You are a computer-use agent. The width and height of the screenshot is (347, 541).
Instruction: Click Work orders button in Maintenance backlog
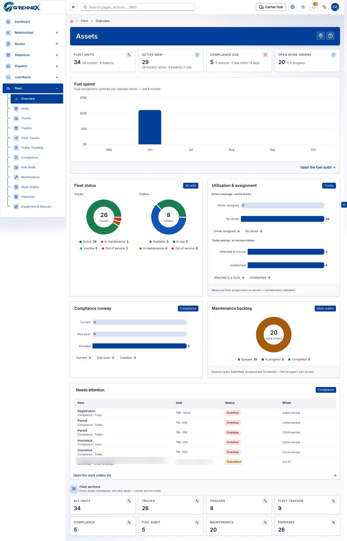(325, 309)
